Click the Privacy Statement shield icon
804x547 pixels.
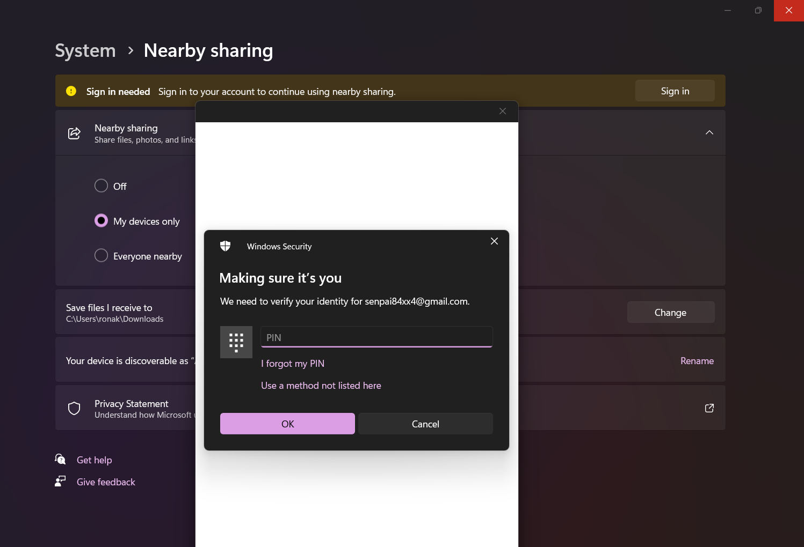coord(74,409)
